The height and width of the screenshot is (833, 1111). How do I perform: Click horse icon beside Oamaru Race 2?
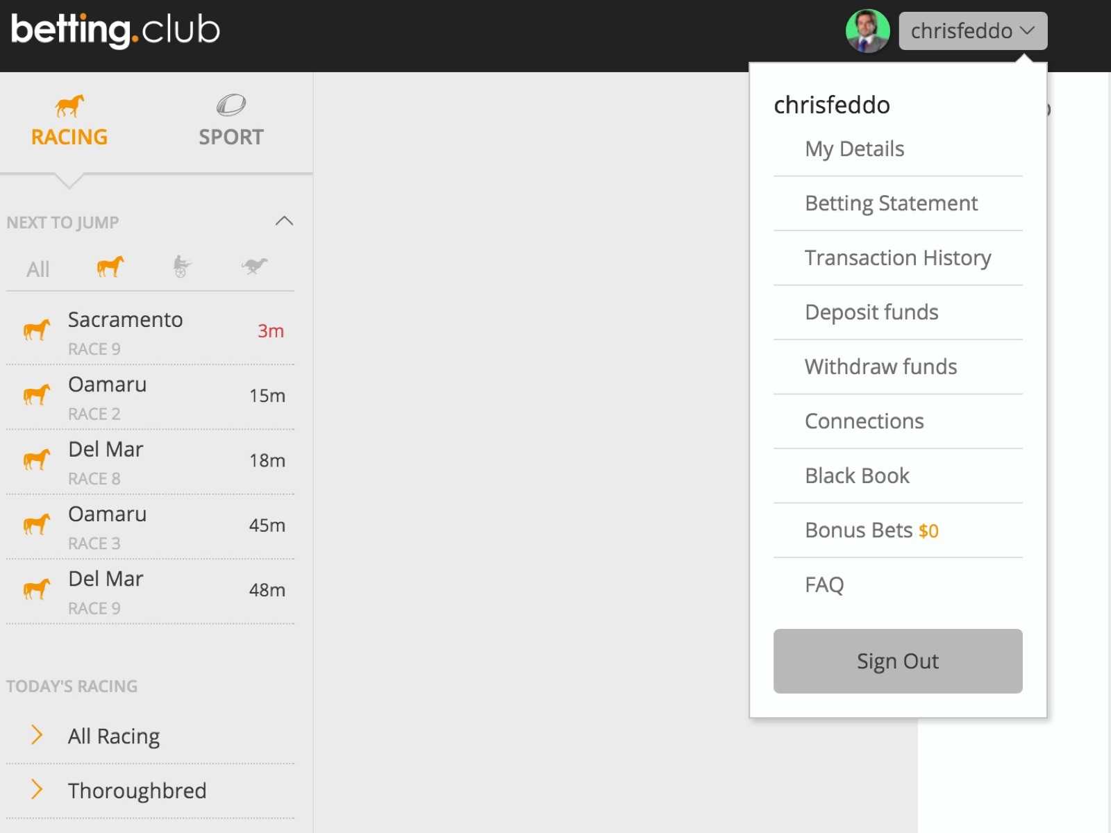click(37, 395)
